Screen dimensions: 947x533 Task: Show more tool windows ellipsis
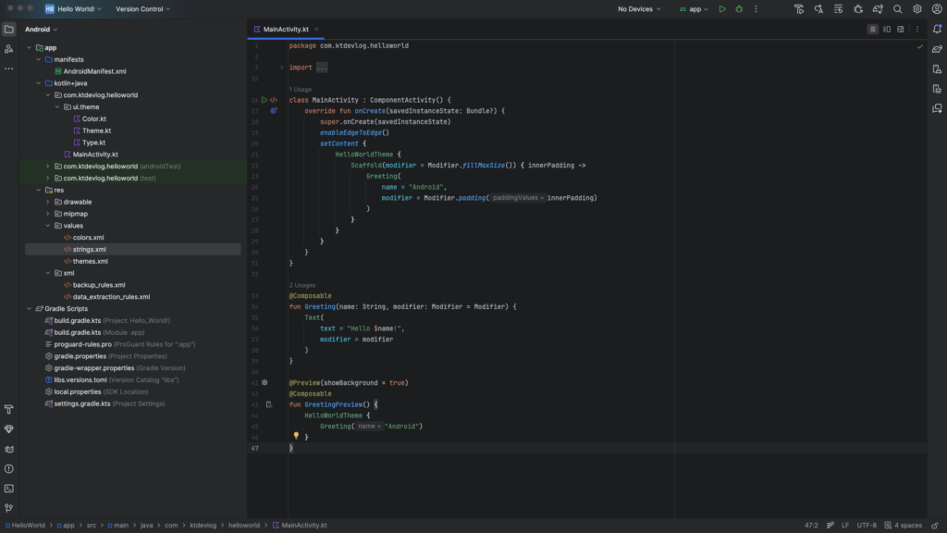coord(9,68)
